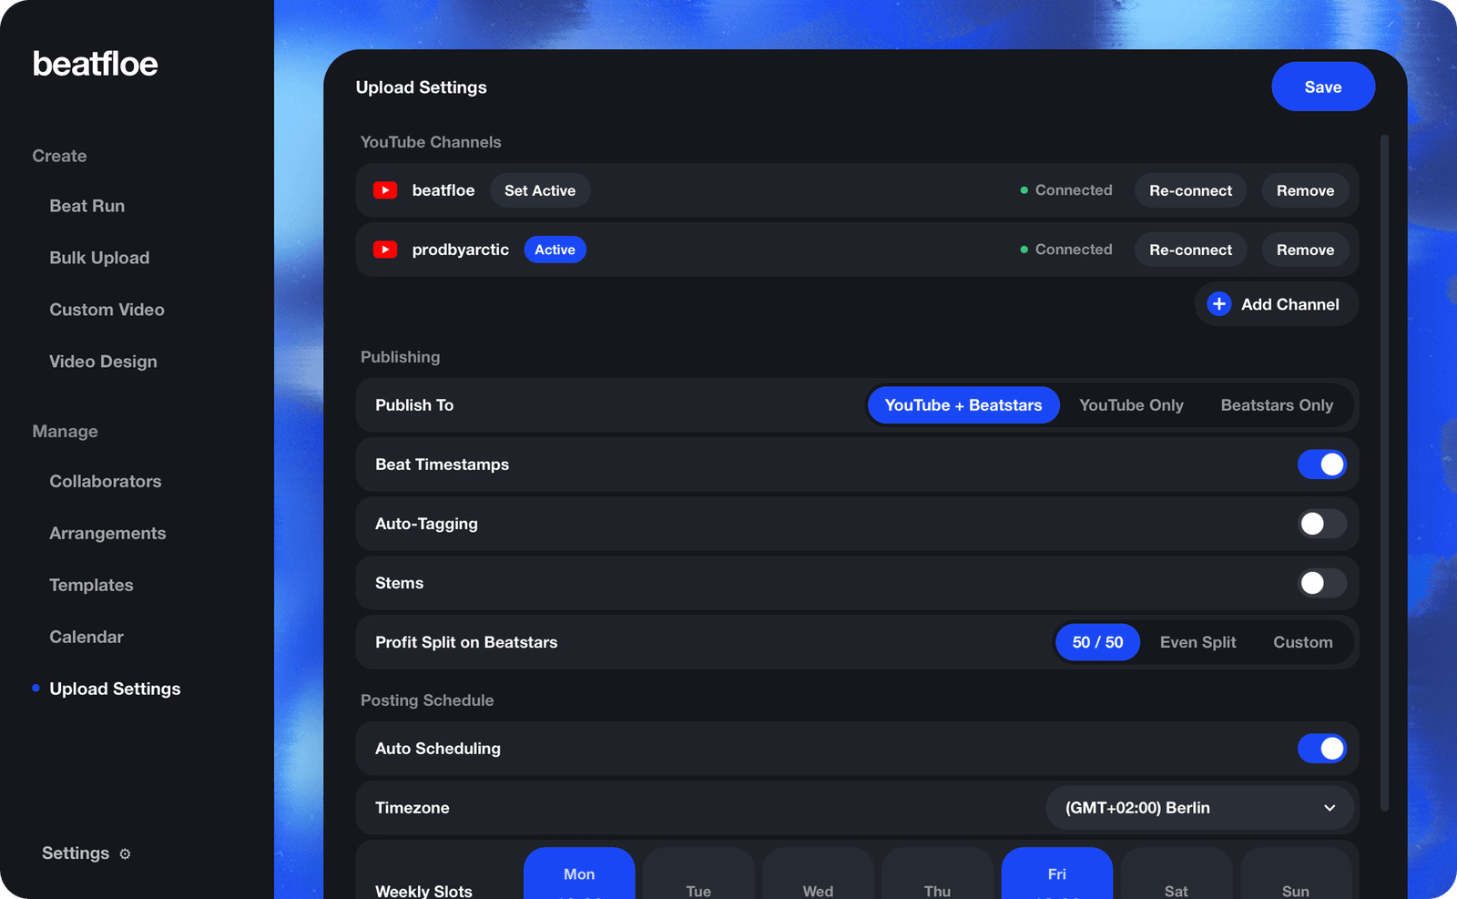Image resolution: width=1457 pixels, height=899 pixels.
Task: Select the Wed weekly slot
Action: (x=818, y=873)
